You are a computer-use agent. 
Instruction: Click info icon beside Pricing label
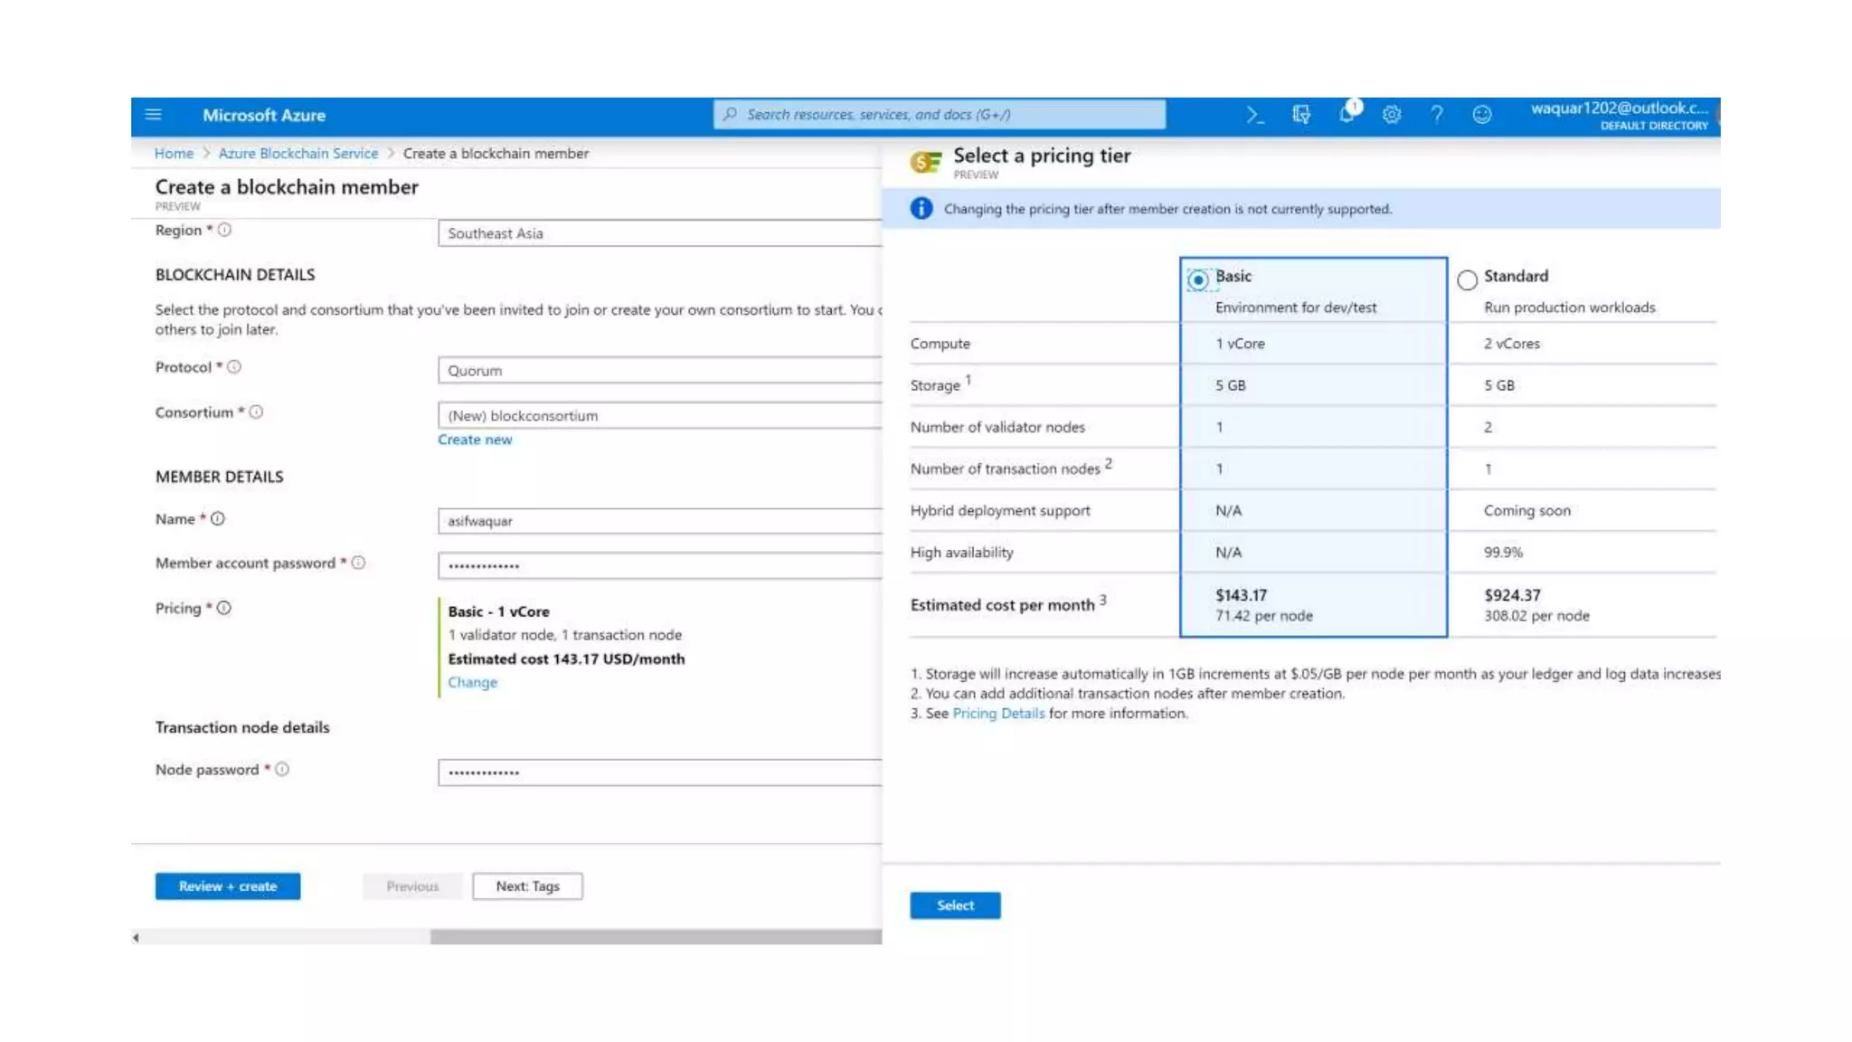224,608
